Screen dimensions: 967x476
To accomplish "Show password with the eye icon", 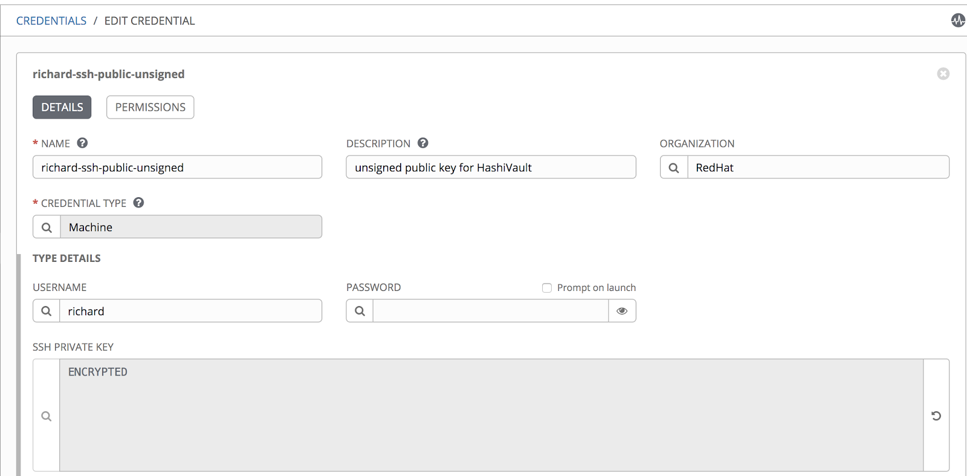I will click(x=622, y=311).
